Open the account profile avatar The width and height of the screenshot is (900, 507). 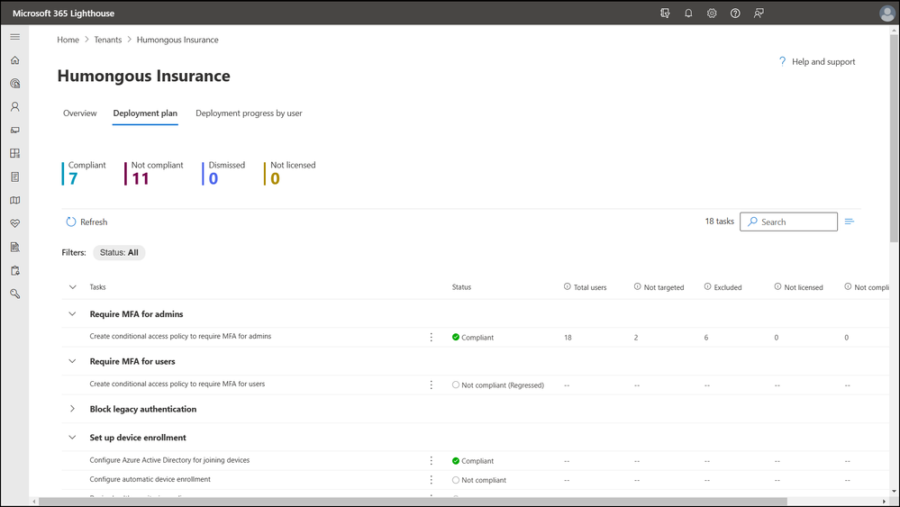point(886,14)
